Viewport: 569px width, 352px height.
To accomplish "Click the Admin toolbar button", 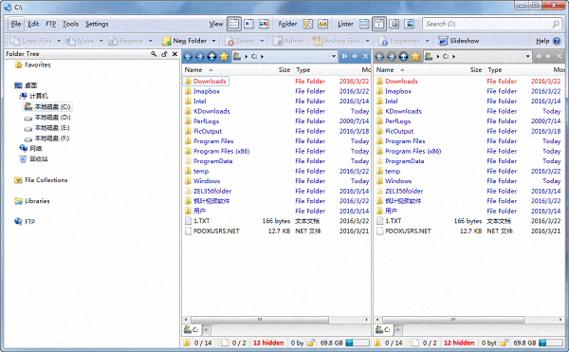I will point(287,41).
